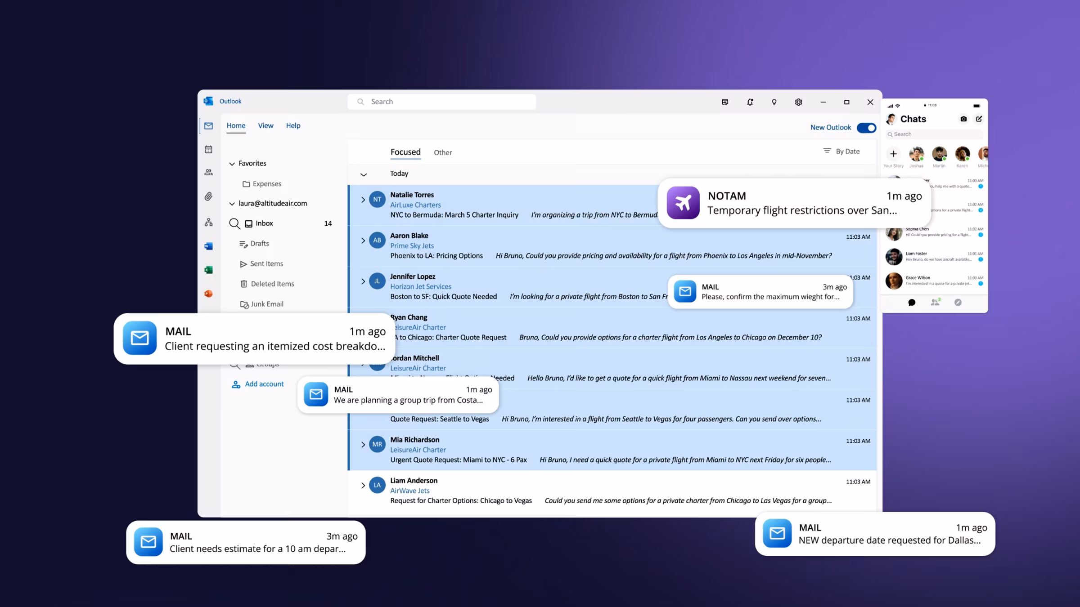1080x607 pixels.
Task: Open the People contacts icon in sidebar
Action: tap(208, 172)
